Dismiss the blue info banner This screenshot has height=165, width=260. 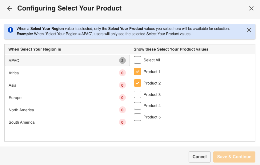(x=249, y=30)
